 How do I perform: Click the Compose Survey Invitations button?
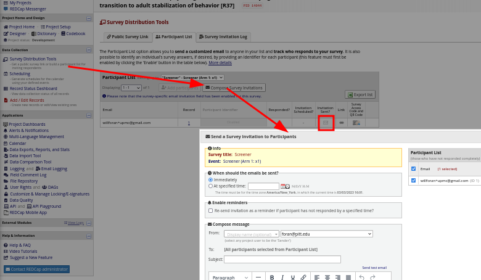pos(234,88)
